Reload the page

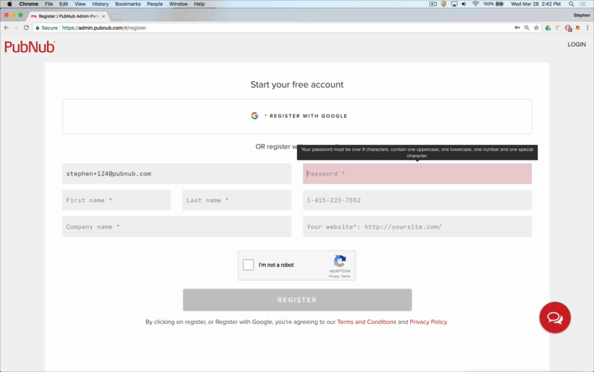(26, 28)
